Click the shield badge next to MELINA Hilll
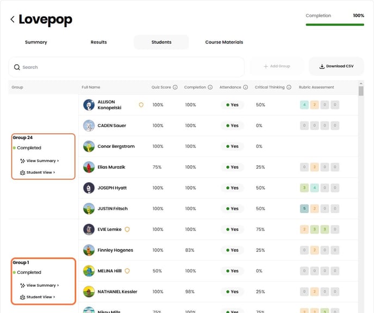Viewport: 374px width, 313px height. click(x=127, y=271)
